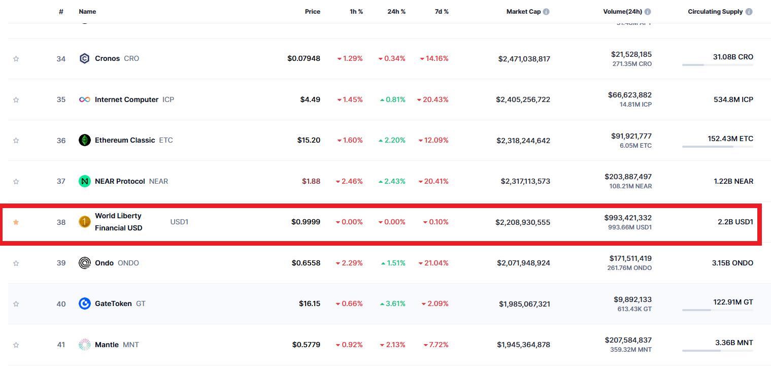Sort by 1h % column
Screen dimensions: 771x370
(356, 11)
